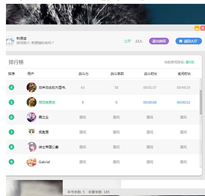Click the leaderboard vertical scrollbar thumb
The image size is (205, 196).
coord(201,102)
